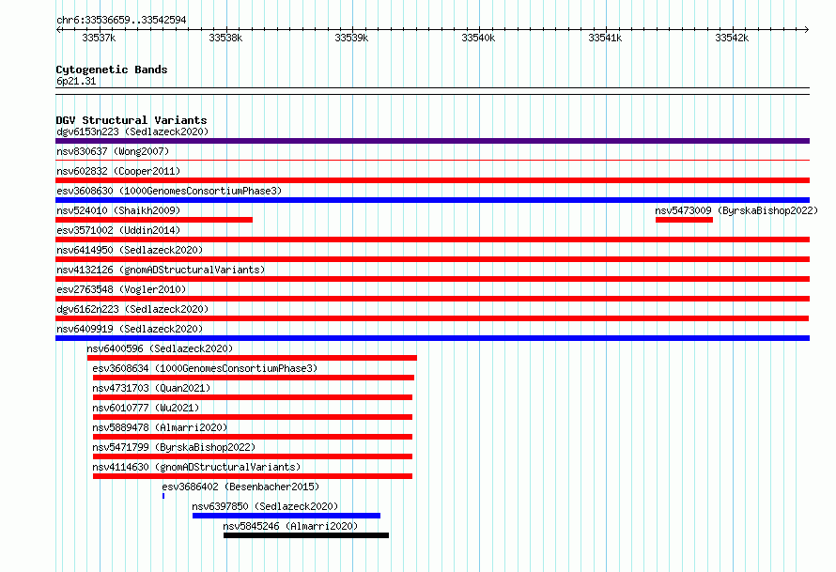
Task: Click nsv5473009 (ByrskaBishop2022) label
Action: pos(736,210)
